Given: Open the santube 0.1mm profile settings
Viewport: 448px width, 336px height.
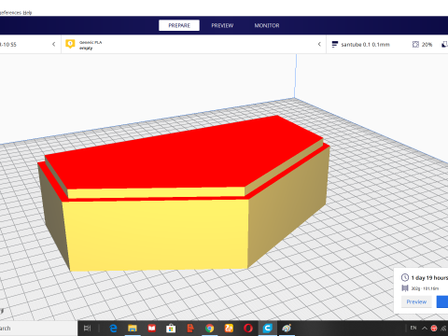Looking at the screenshot, I should point(365,45).
